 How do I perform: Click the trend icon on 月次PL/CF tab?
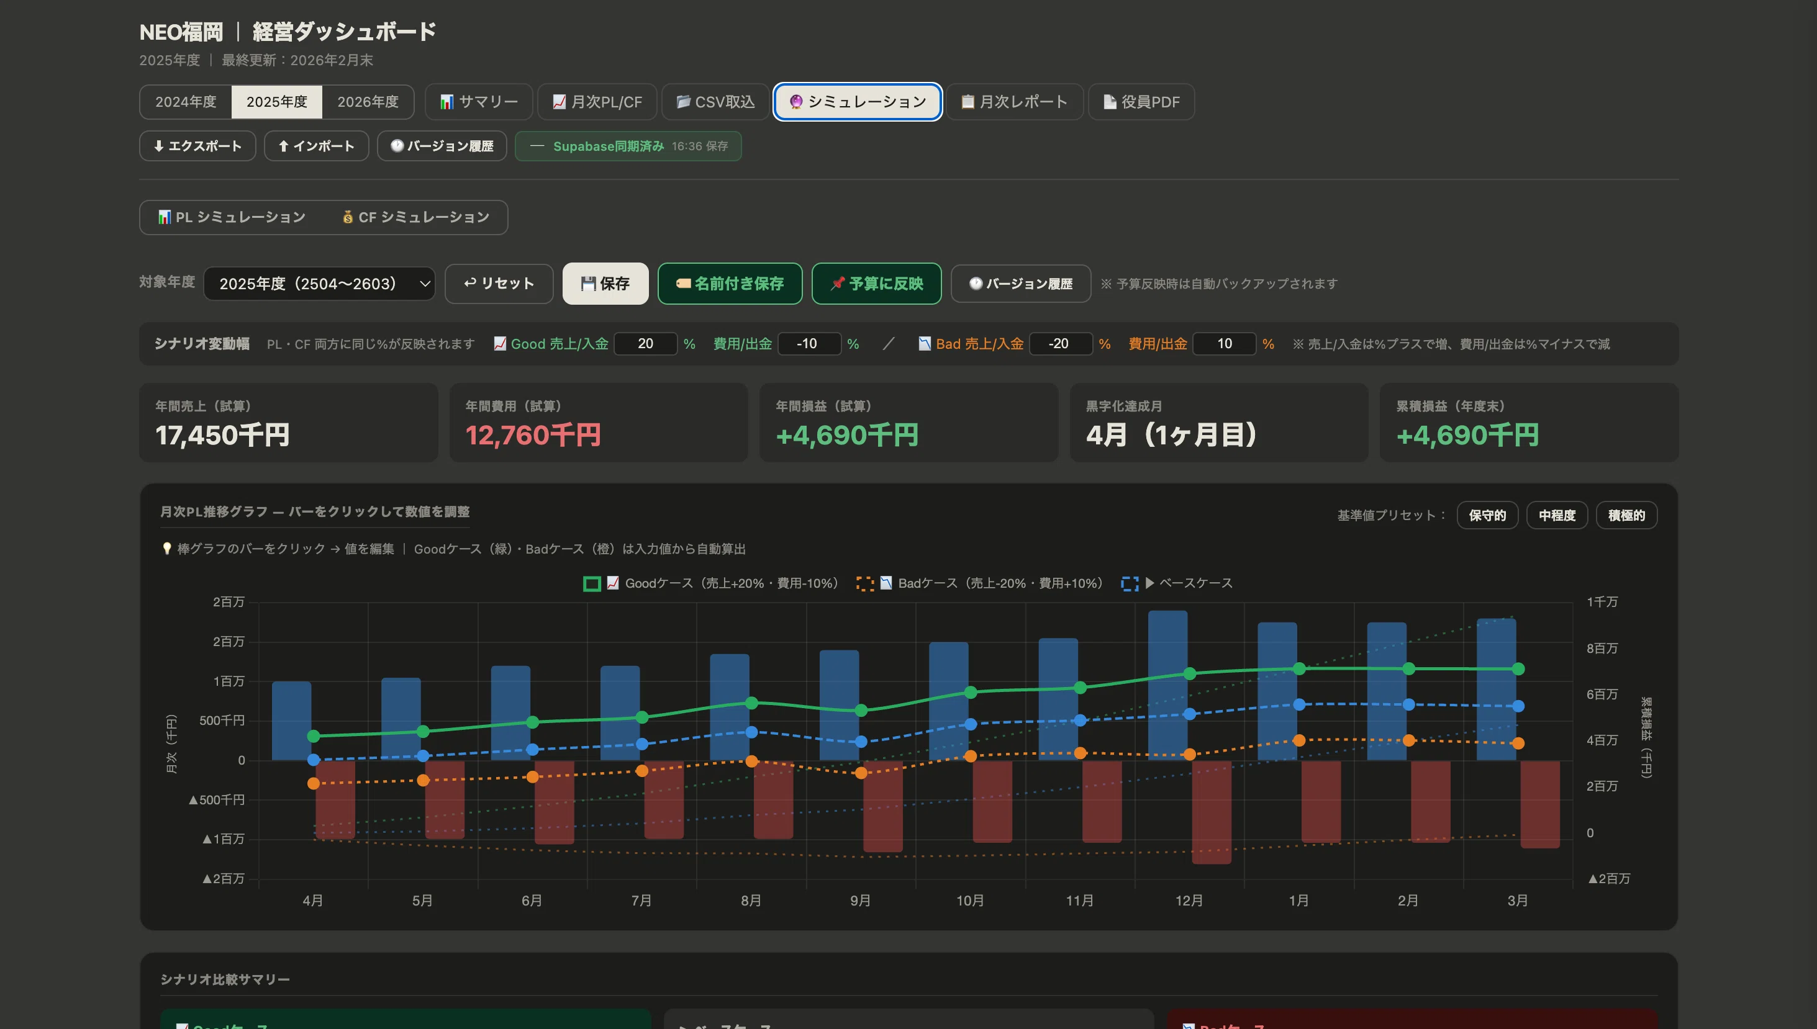[560, 102]
